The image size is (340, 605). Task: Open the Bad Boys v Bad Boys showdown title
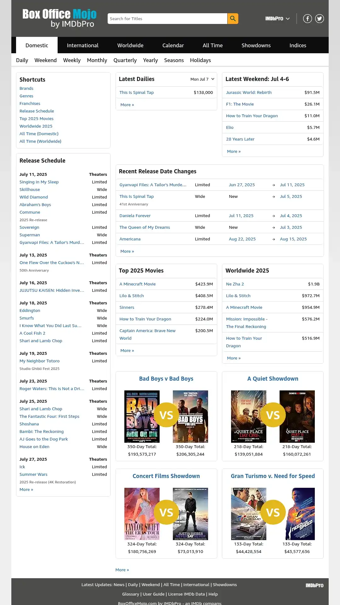click(x=166, y=379)
